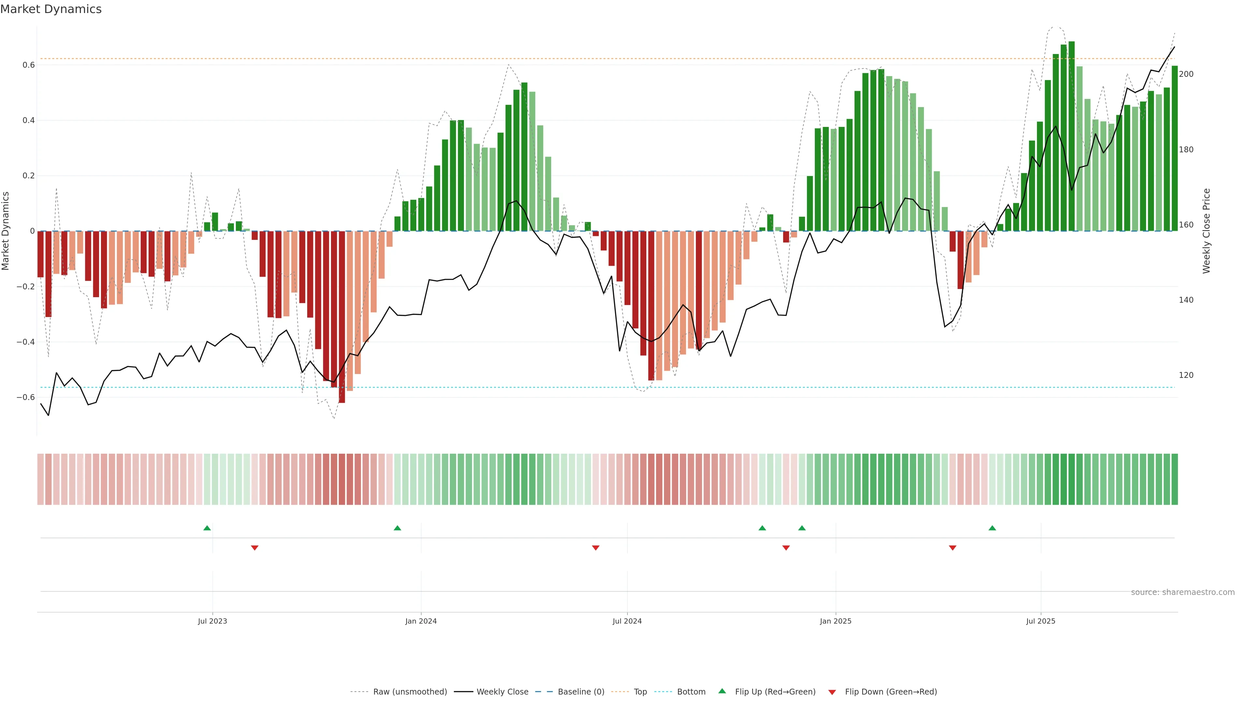1251x703 pixels.
Task: Toggle the Top legend entry
Action: pyautogui.click(x=640, y=692)
